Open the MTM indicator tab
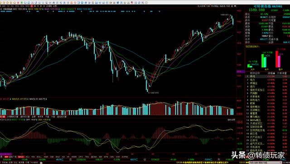Image resolution: width=290 pixels, height=164 pixels. click(106, 157)
